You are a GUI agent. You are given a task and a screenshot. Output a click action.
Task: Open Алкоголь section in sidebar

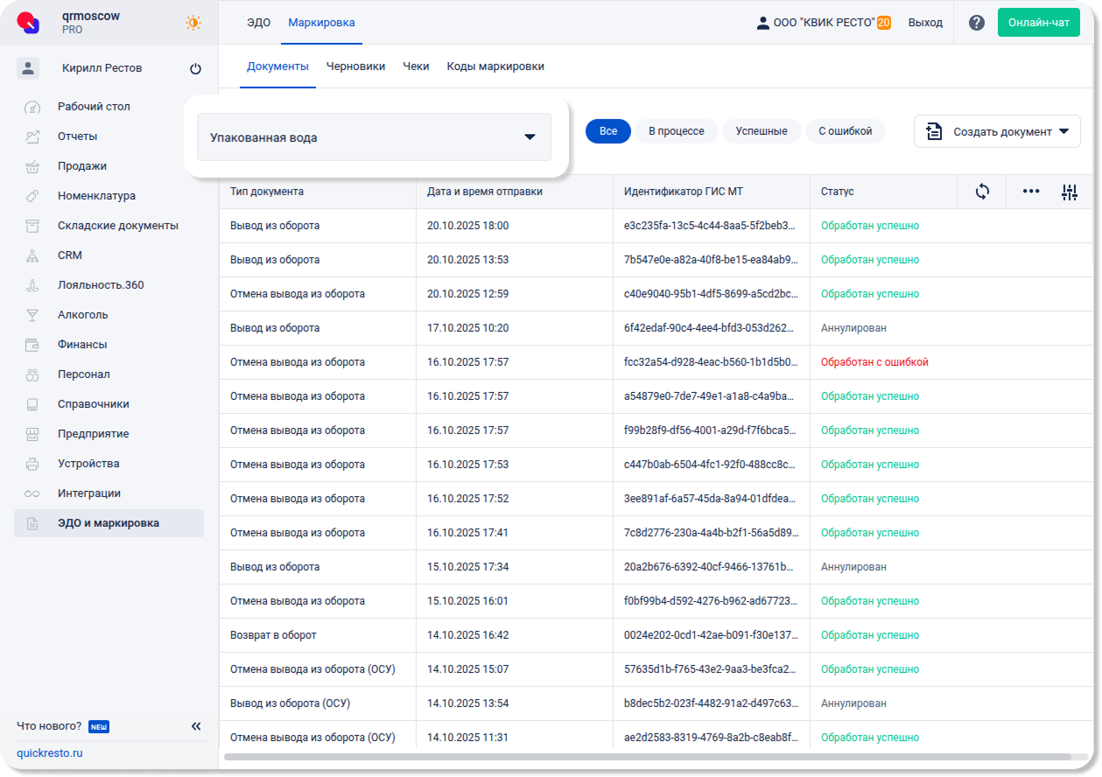pos(83,315)
